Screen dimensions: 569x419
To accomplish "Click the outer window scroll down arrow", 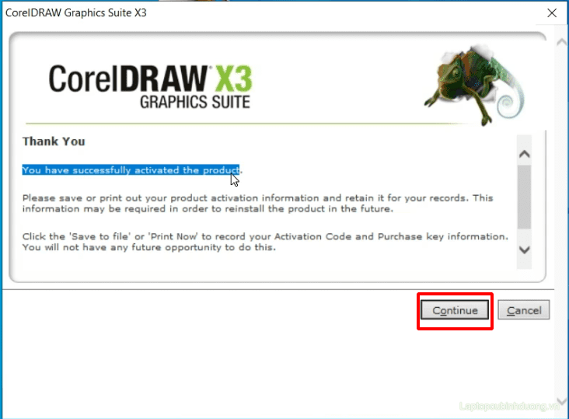I will 562,401.
